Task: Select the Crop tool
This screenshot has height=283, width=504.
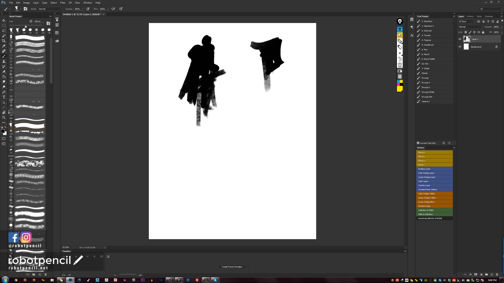Action: click(4, 41)
